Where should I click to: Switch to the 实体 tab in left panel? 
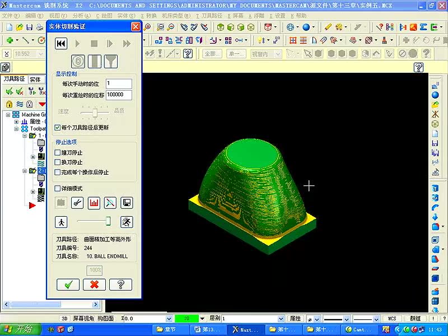pyautogui.click(x=35, y=80)
